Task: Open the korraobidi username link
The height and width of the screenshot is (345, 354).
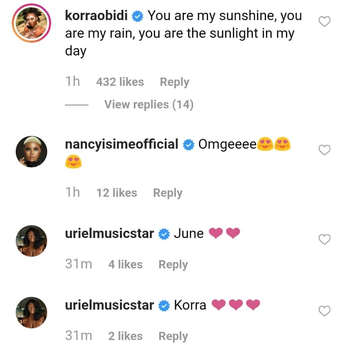Action: coord(97,16)
